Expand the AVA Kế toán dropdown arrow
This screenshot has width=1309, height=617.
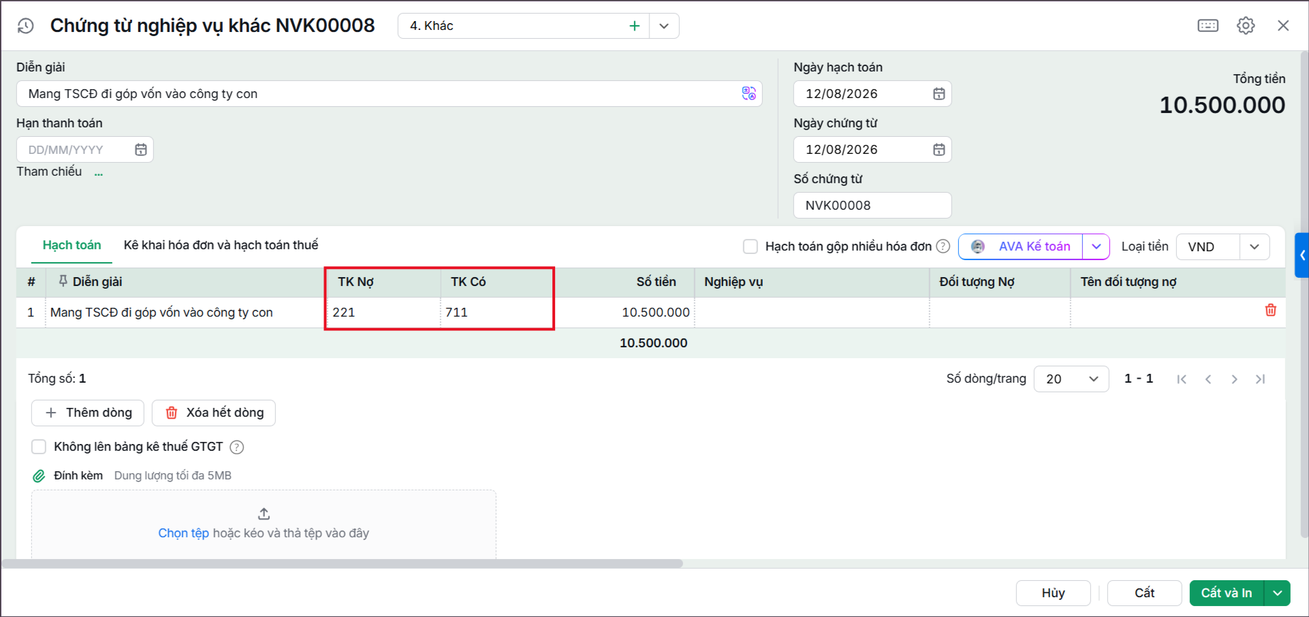coord(1096,247)
